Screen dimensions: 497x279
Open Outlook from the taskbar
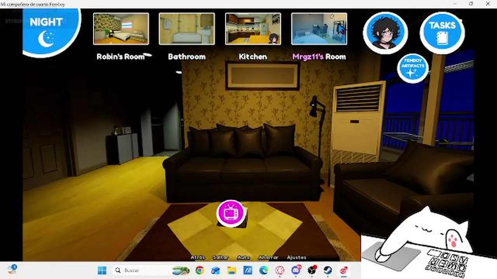point(215,270)
